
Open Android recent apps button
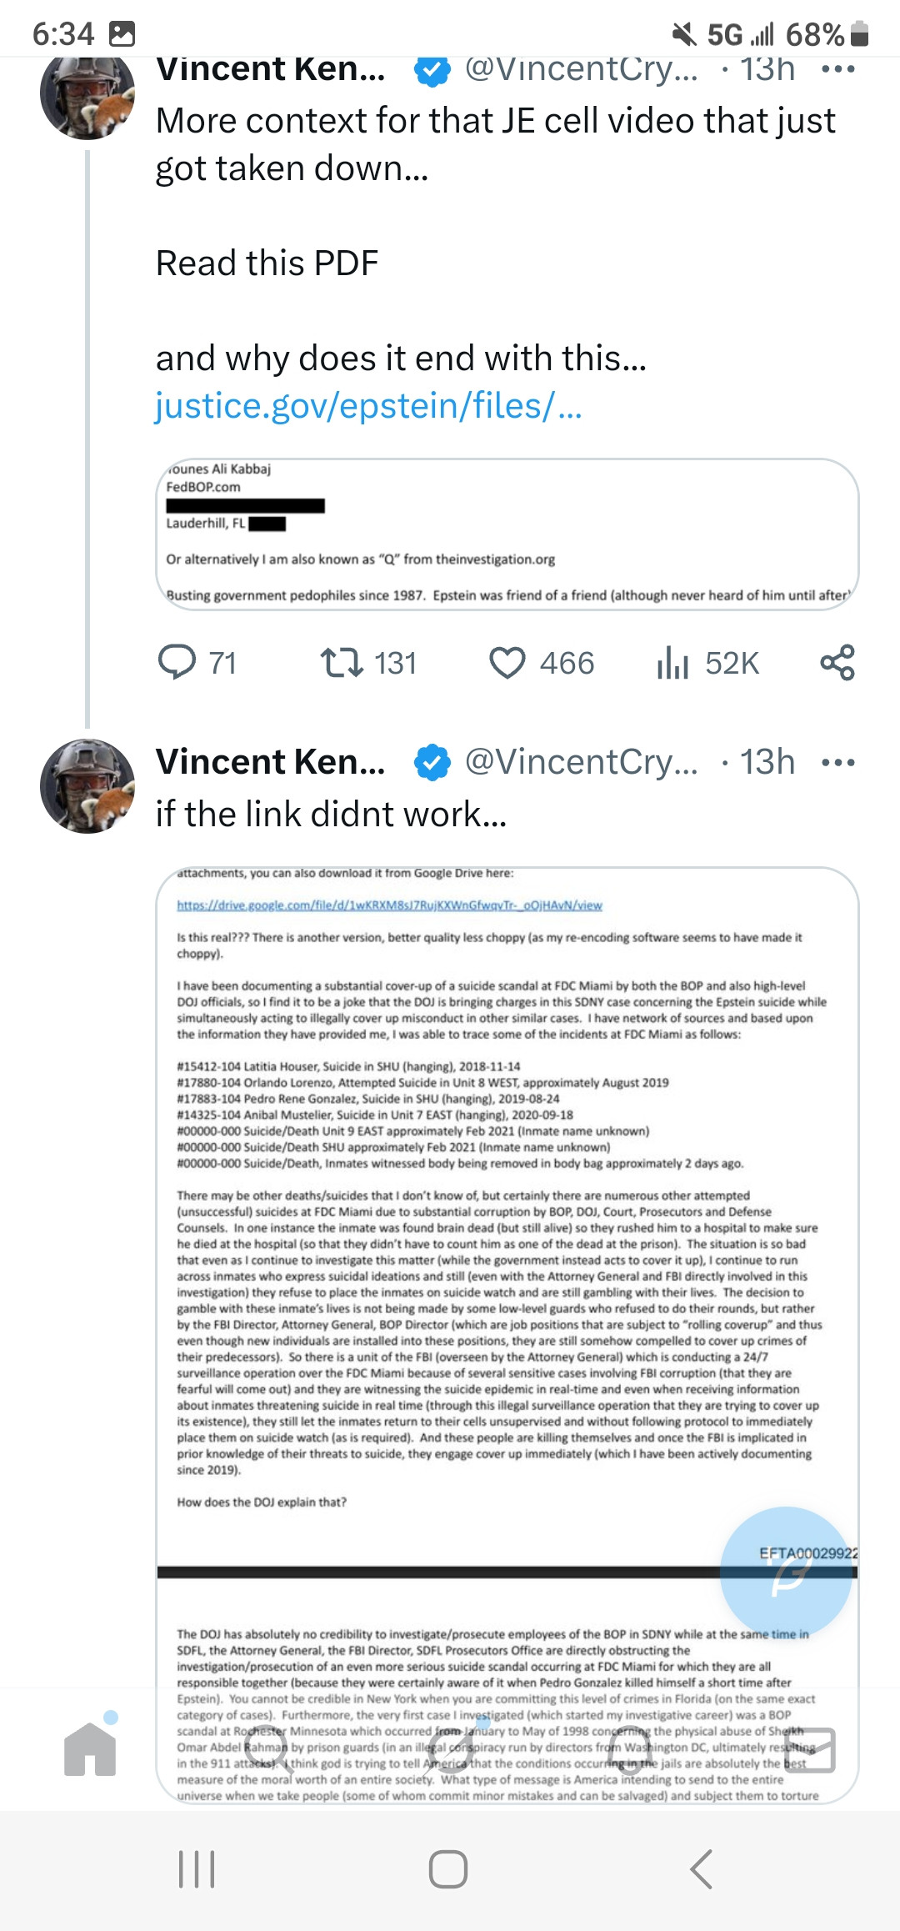click(197, 1868)
